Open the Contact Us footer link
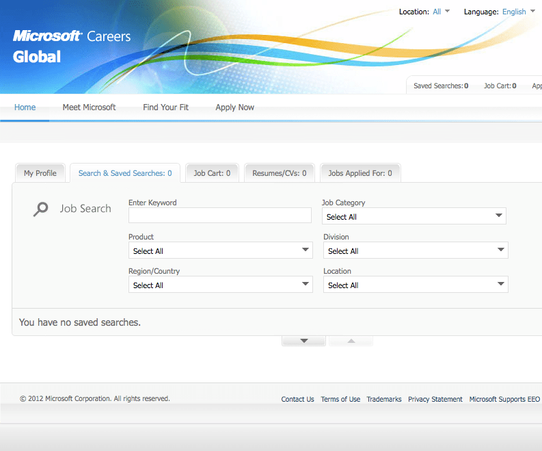542x451 pixels. pyautogui.click(x=297, y=399)
